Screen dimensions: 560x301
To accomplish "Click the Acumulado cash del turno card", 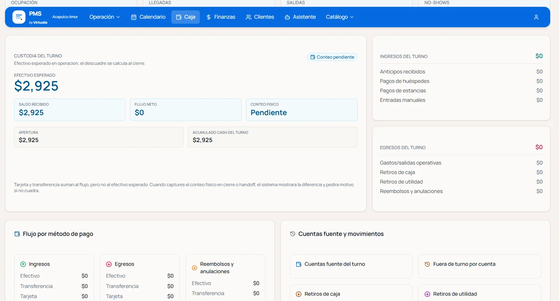I will click(x=273, y=137).
